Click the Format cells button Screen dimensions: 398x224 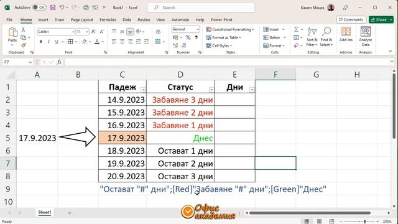point(274,45)
